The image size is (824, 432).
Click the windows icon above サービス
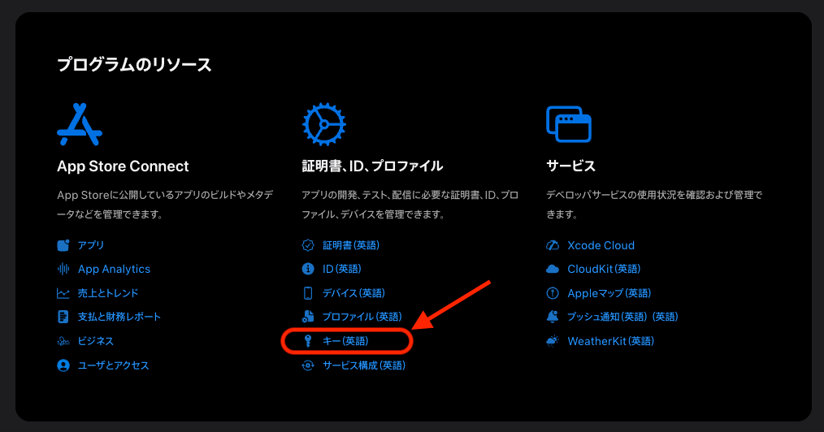(x=569, y=124)
